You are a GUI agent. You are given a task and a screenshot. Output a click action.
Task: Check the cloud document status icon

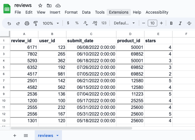[58, 6]
